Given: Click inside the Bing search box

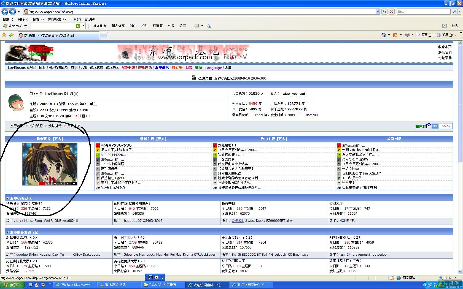Looking at the screenshot, I should tap(423, 12).
